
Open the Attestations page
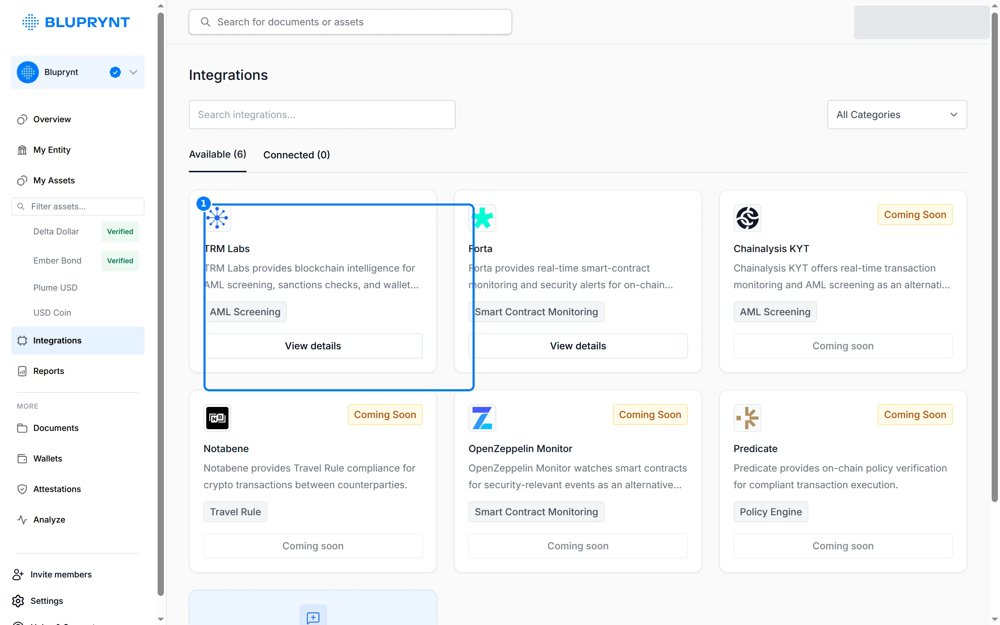[78, 489]
